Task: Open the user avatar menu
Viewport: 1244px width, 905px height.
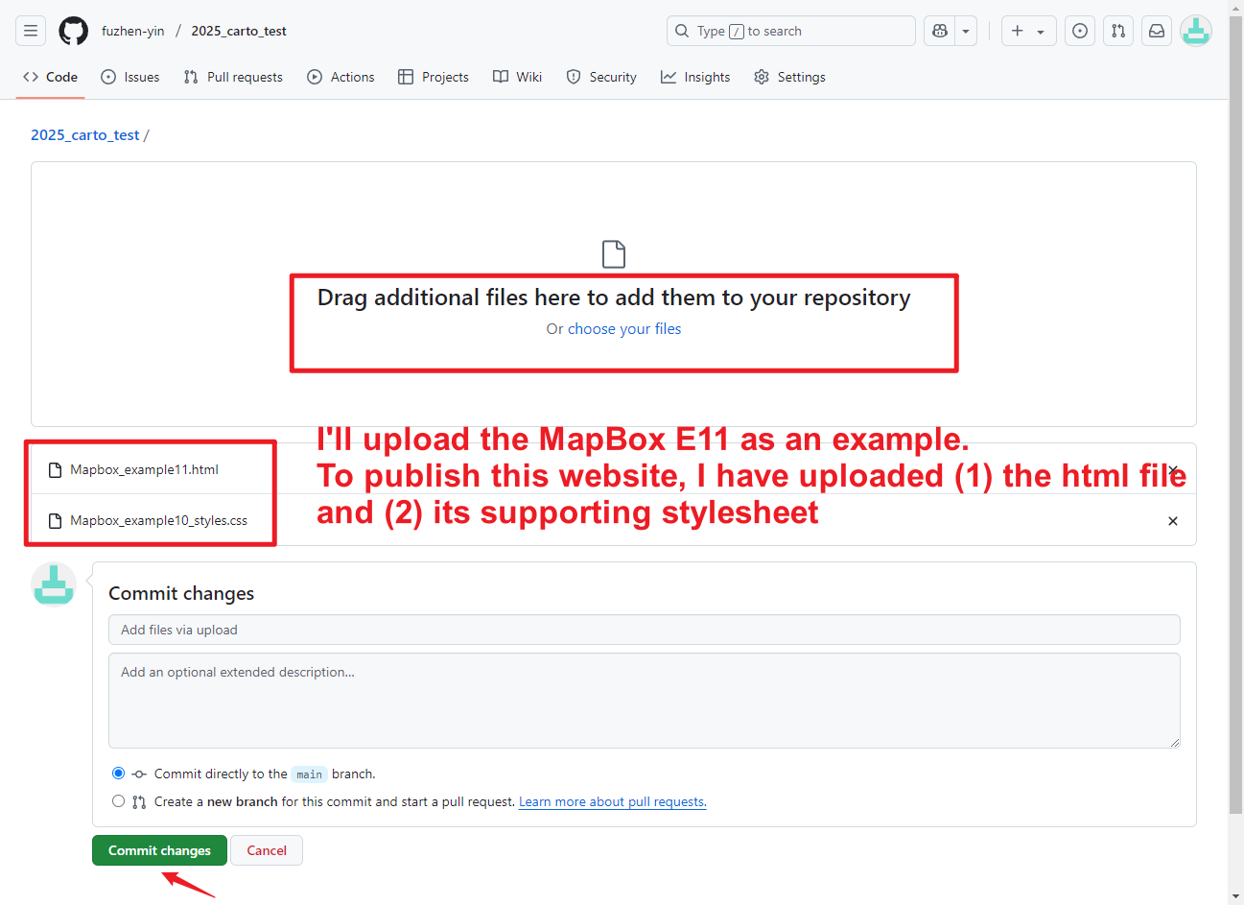Action: (x=1196, y=31)
